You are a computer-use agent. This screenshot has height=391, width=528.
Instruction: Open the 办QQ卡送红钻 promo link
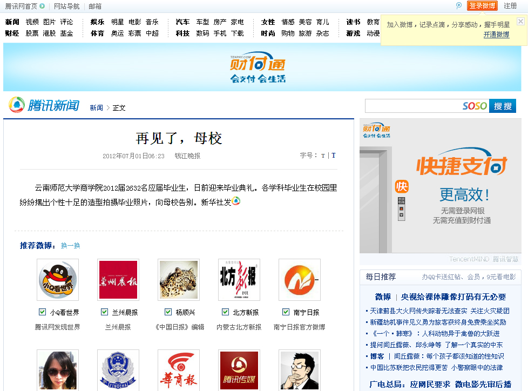[x=469, y=277]
